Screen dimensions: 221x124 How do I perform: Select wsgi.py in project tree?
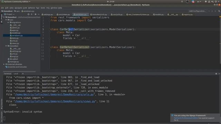click(x=14, y=56)
